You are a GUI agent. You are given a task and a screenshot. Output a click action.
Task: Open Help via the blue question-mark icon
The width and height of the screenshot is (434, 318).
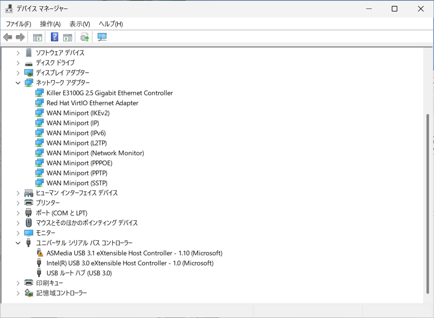(54, 37)
